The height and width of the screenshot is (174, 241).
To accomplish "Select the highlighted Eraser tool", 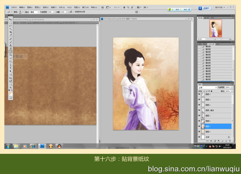I will tap(10, 52).
